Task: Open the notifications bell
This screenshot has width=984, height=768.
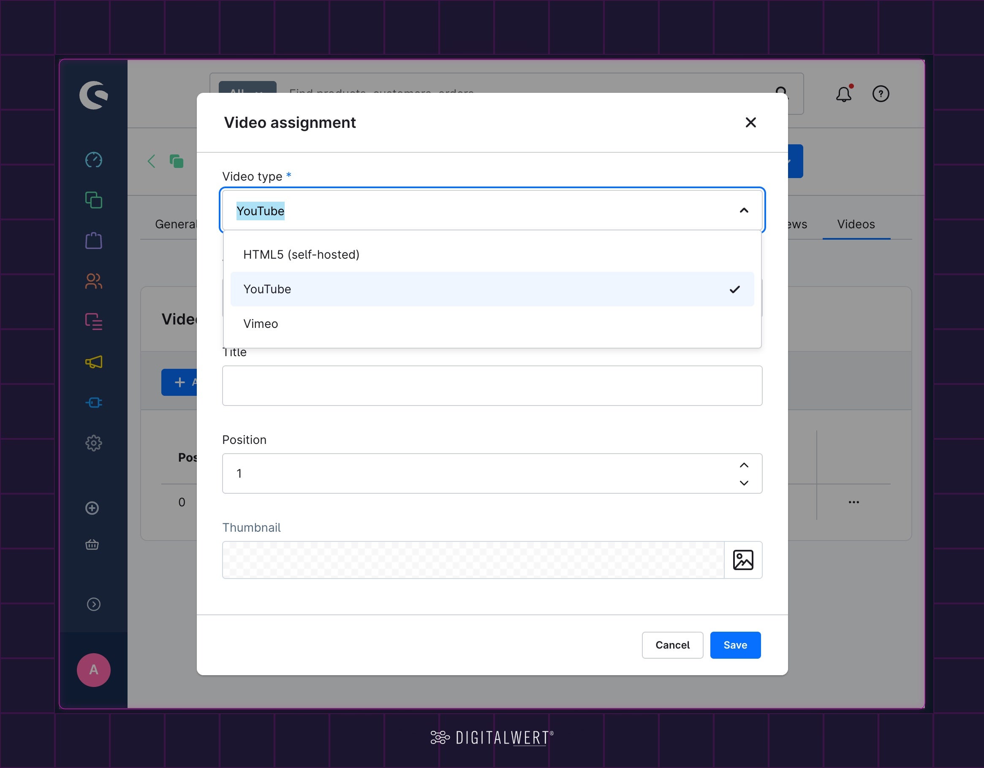Action: [844, 94]
